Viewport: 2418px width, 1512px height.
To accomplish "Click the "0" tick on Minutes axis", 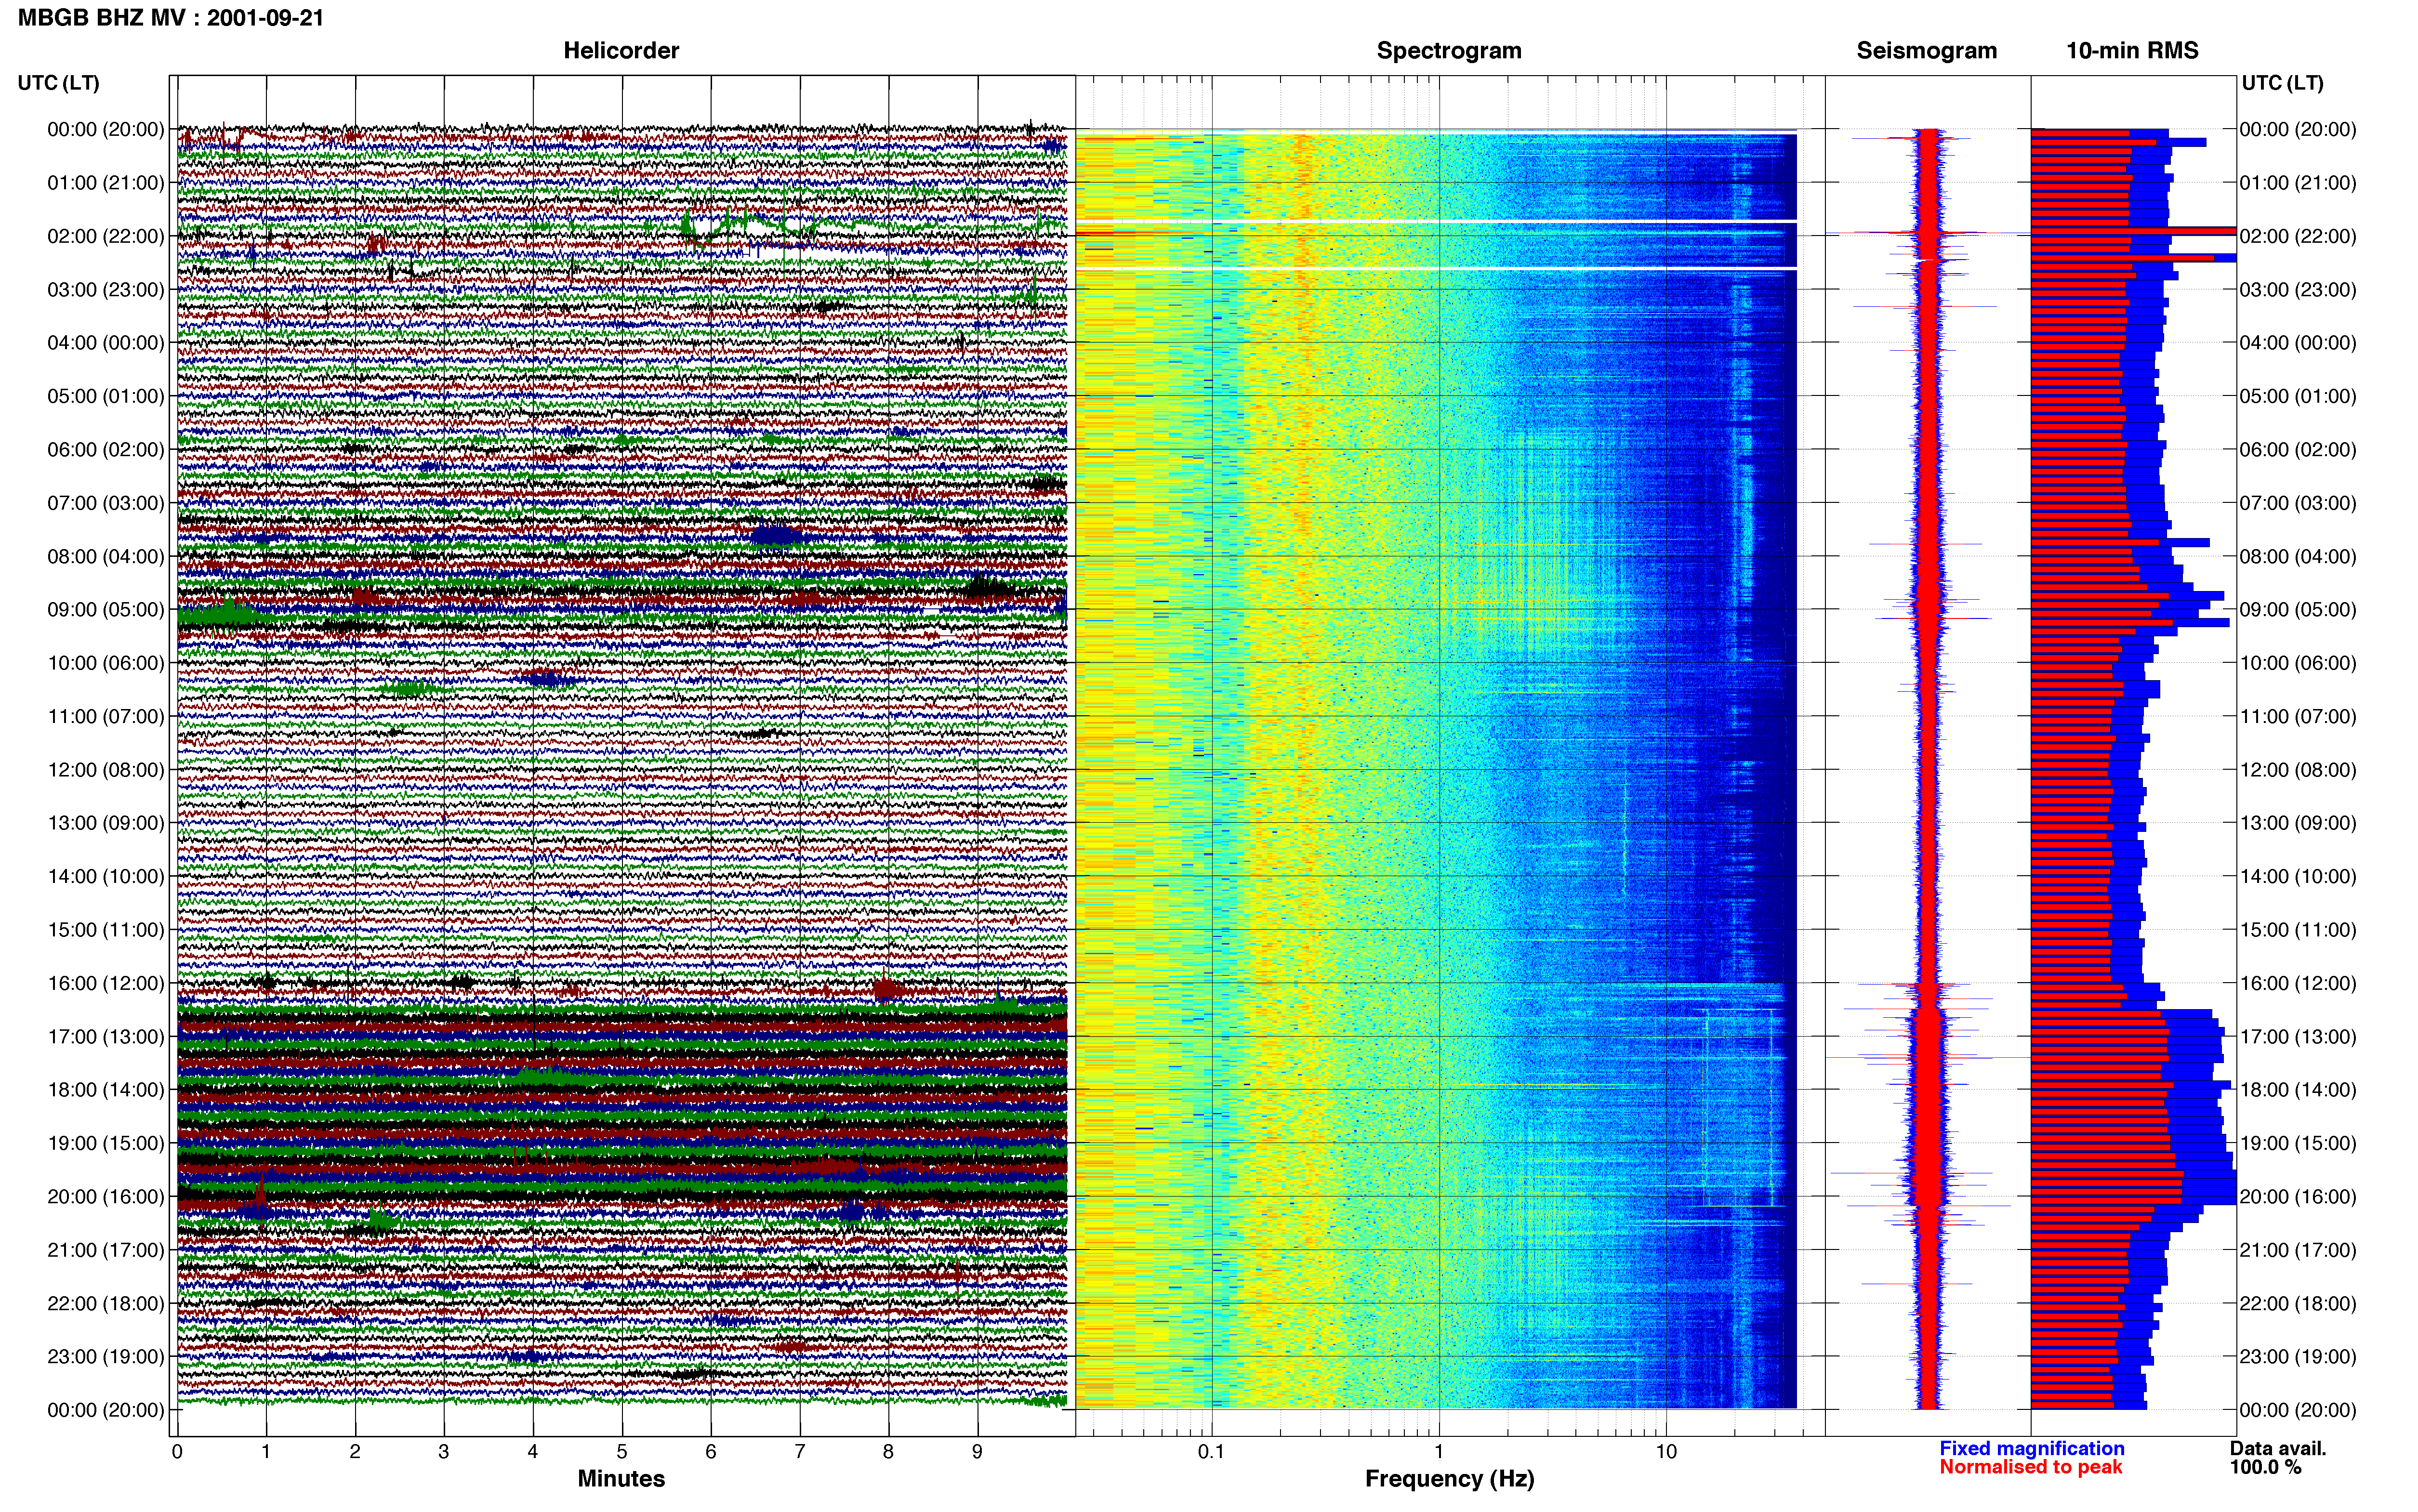I will 177,1451.
